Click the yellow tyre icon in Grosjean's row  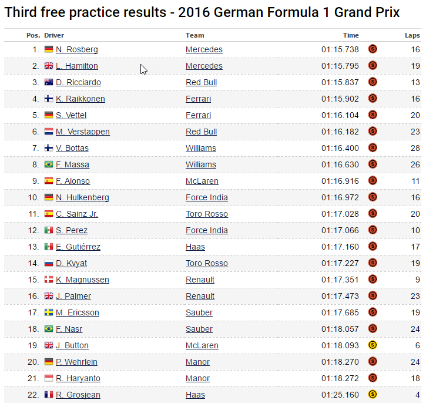coord(372,395)
